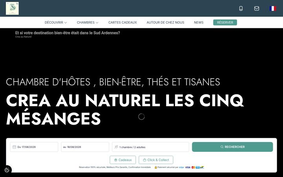Click the RÉSERVER button

(225, 22)
